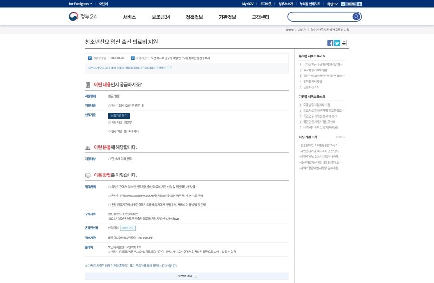Open 검찰사건조회 service link

pyautogui.click(x=311, y=87)
